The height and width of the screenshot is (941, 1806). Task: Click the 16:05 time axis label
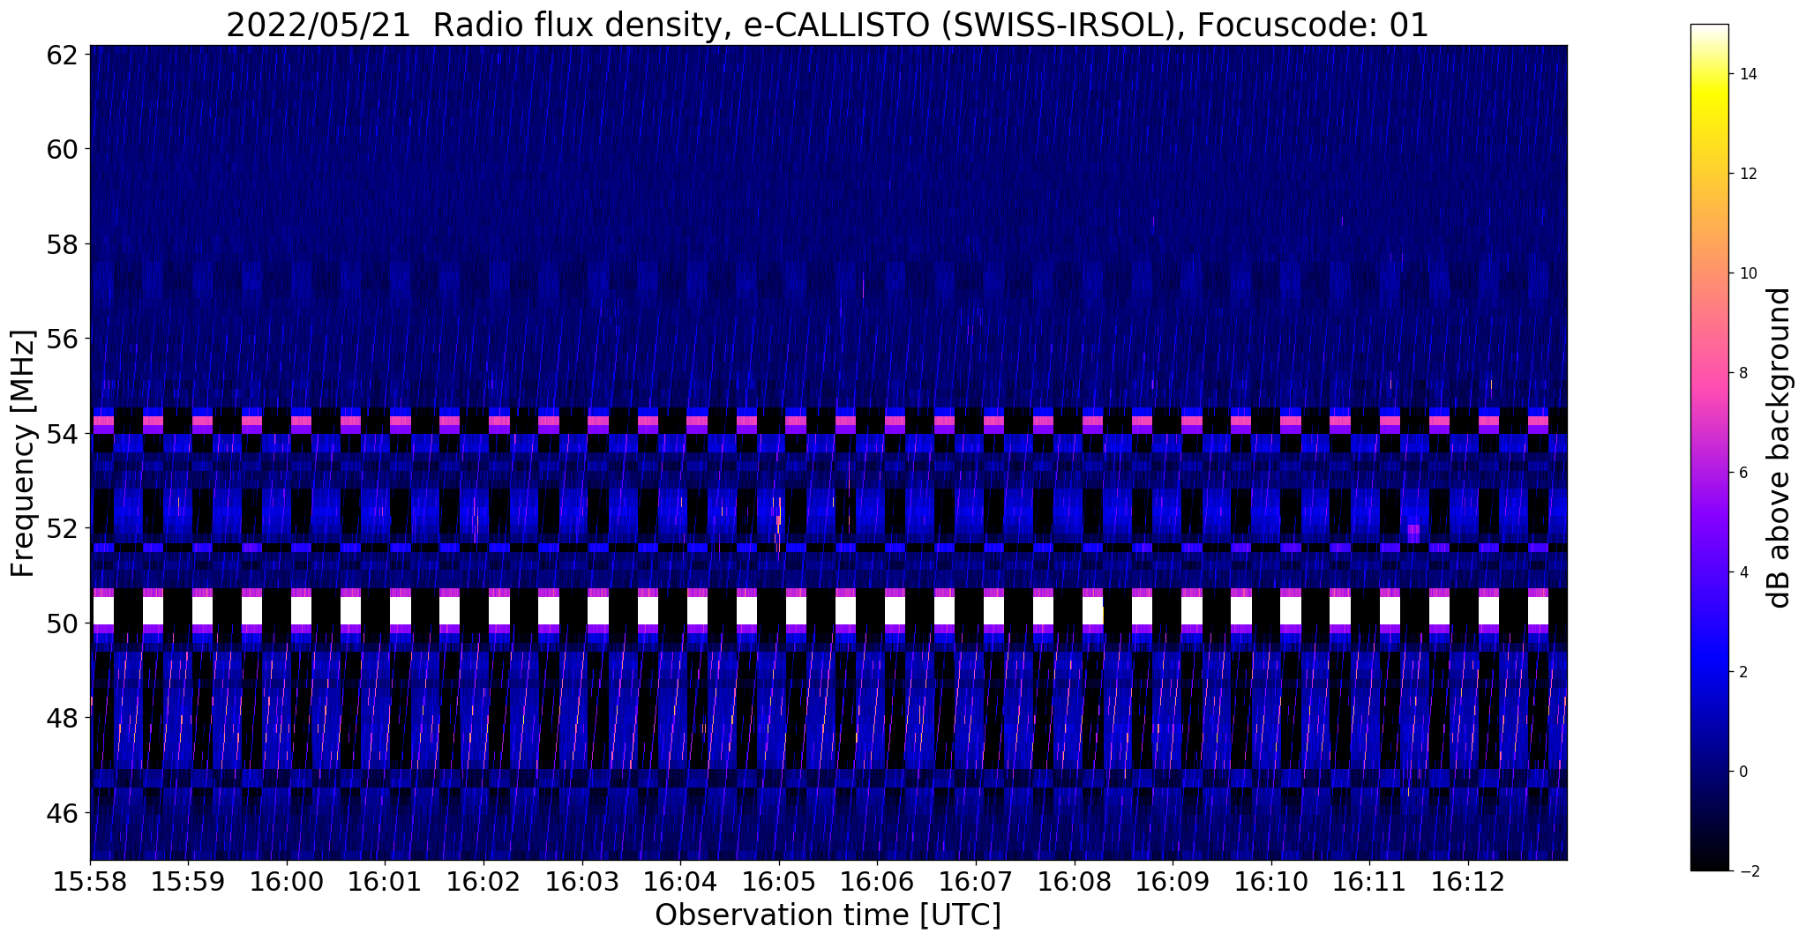[x=779, y=883]
